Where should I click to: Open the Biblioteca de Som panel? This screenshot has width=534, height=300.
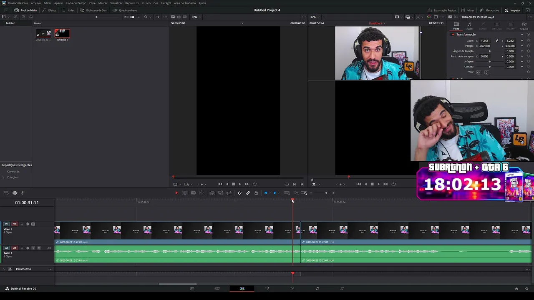[94, 10]
